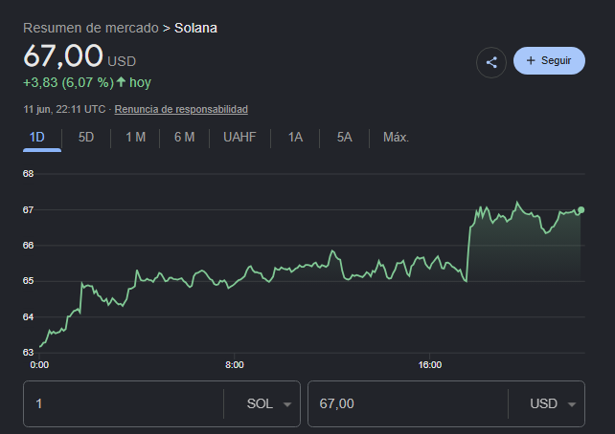Show the 5A chart tab
The image size is (615, 434).
(344, 138)
